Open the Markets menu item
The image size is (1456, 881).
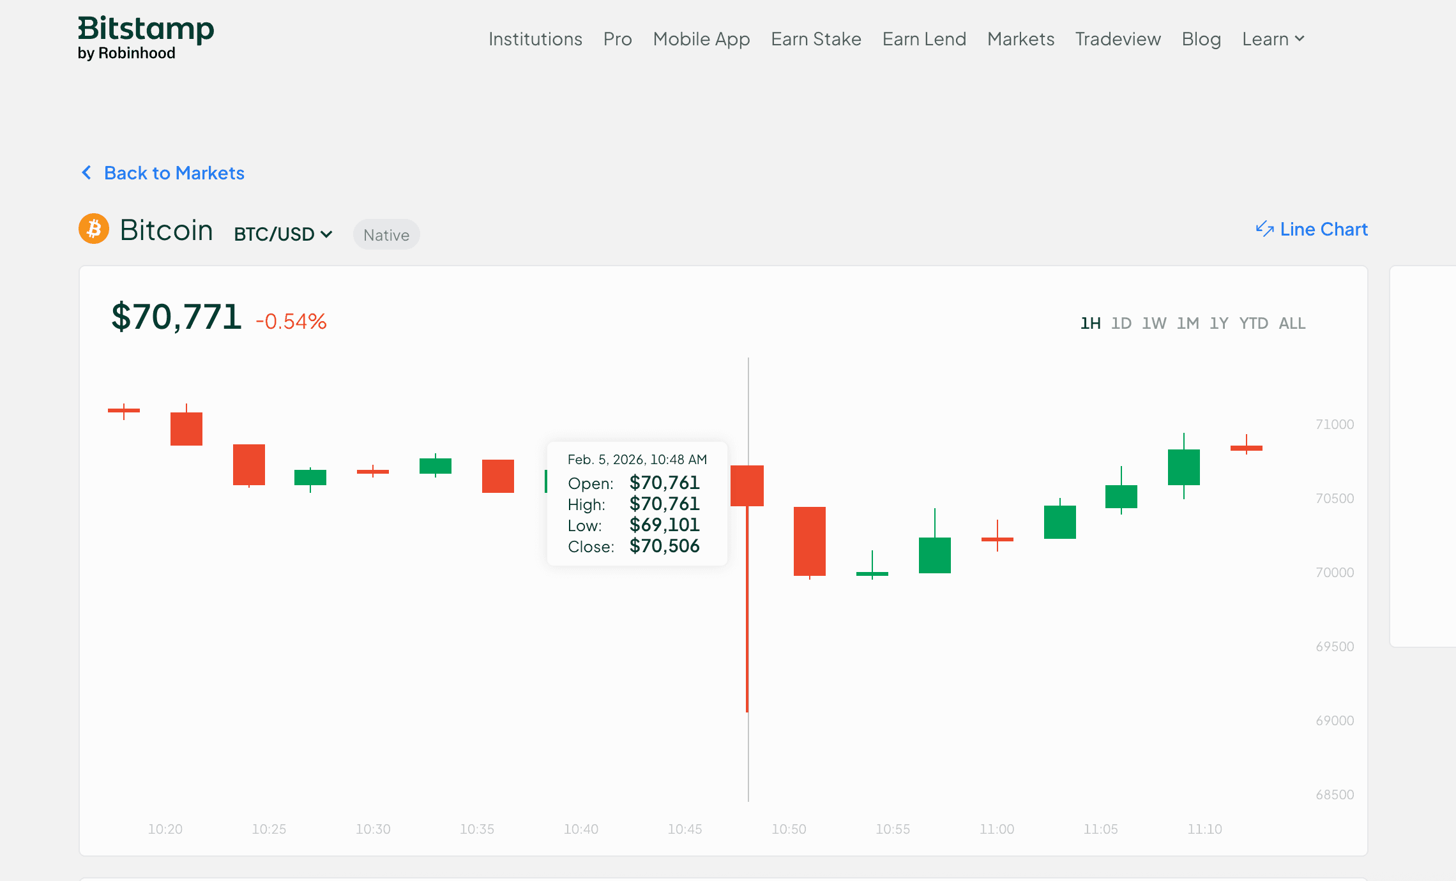pos(1020,39)
